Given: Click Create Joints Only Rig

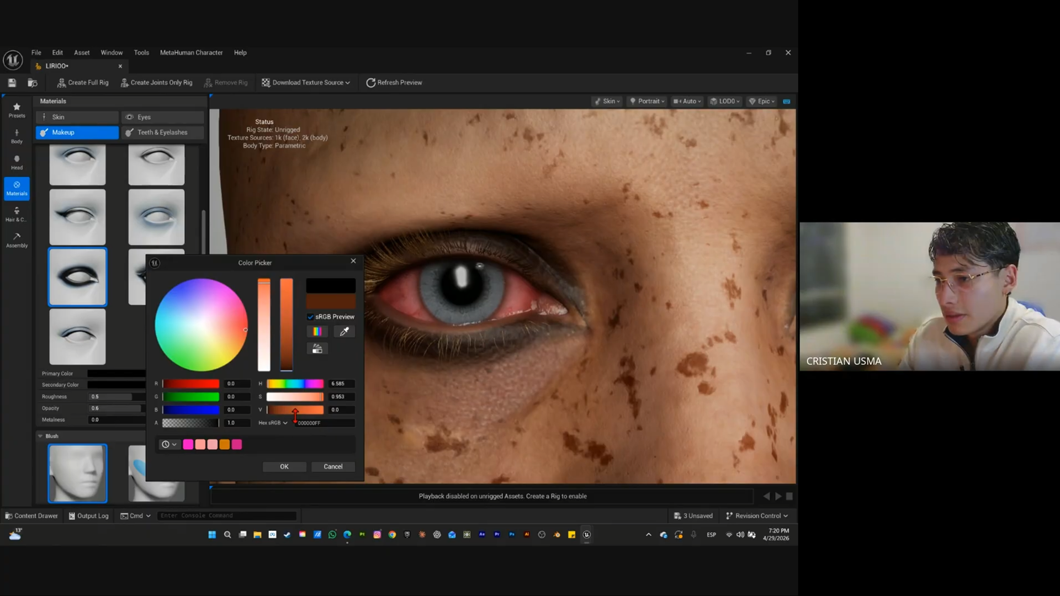Looking at the screenshot, I should (157, 83).
